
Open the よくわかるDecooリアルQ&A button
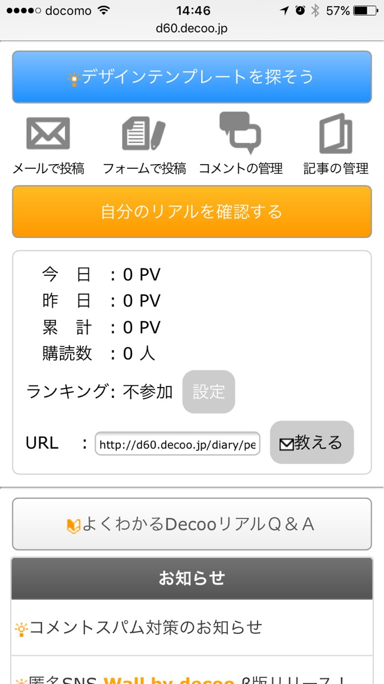click(192, 524)
